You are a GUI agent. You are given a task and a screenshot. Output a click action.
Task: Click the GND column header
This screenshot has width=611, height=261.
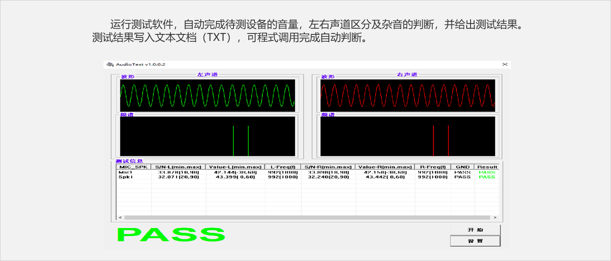462,167
